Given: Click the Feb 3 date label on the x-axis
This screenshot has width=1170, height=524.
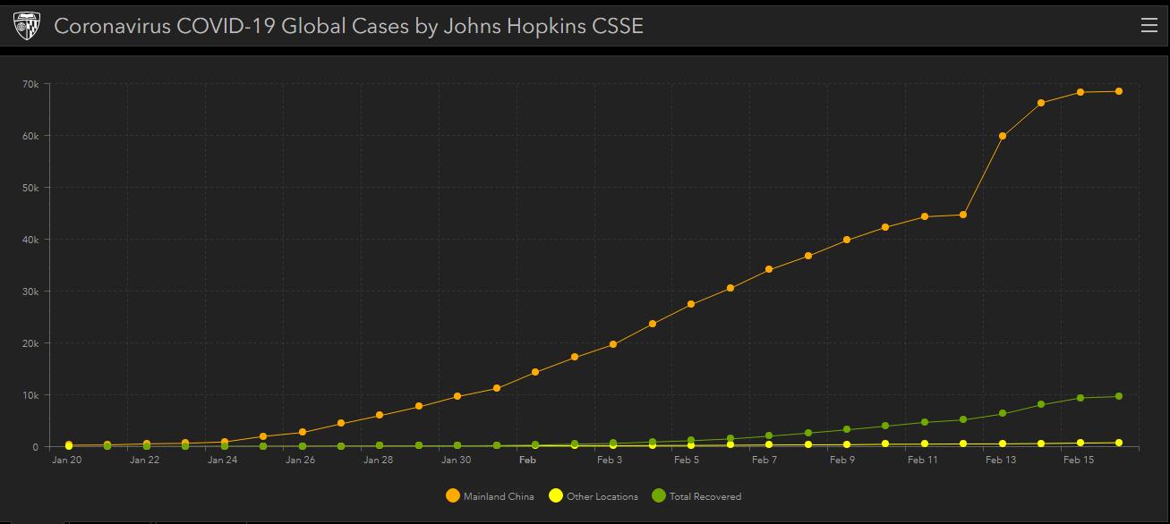Looking at the screenshot, I should 610,461.
